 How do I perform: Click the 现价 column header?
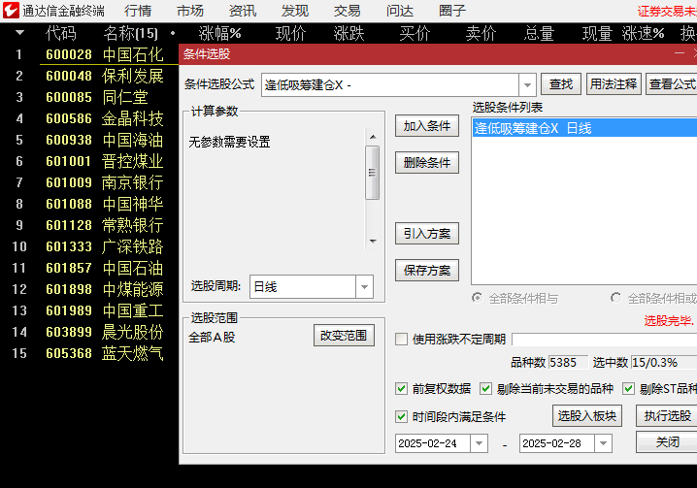[290, 33]
